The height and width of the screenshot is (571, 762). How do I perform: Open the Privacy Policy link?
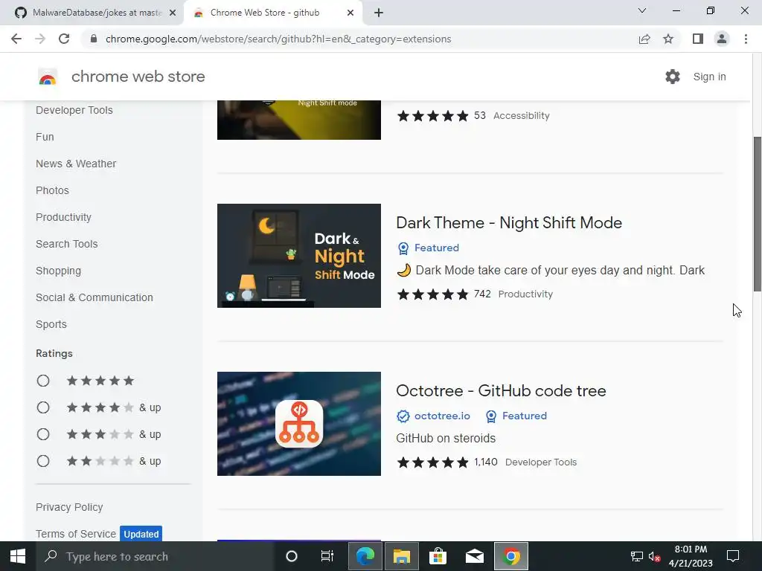pos(69,507)
